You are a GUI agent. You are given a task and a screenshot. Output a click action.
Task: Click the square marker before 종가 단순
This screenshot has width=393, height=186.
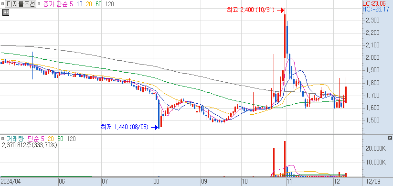pos(39,4)
